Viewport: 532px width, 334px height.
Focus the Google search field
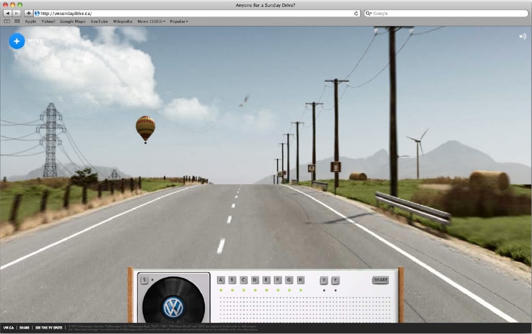tap(446, 14)
